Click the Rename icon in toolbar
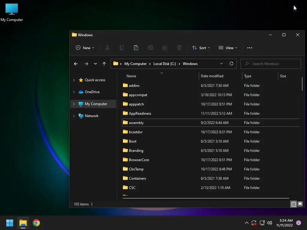Image resolution: width=307 pixels, height=230 pixels. 151,48
